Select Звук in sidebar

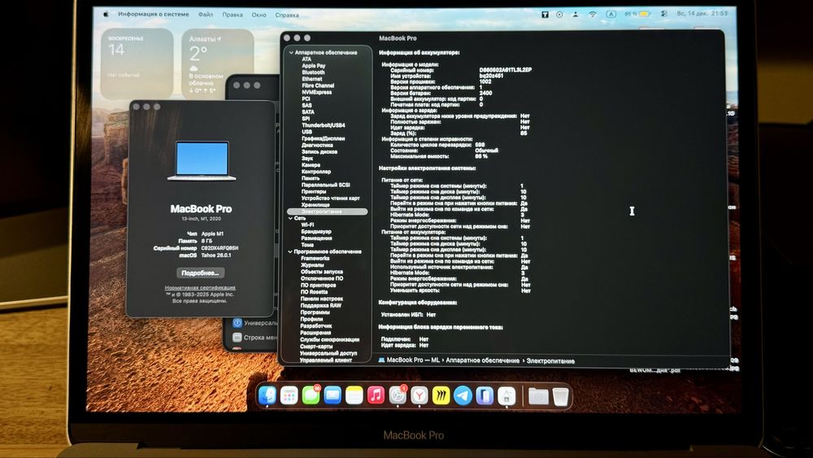pyautogui.click(x=307, y=159)
